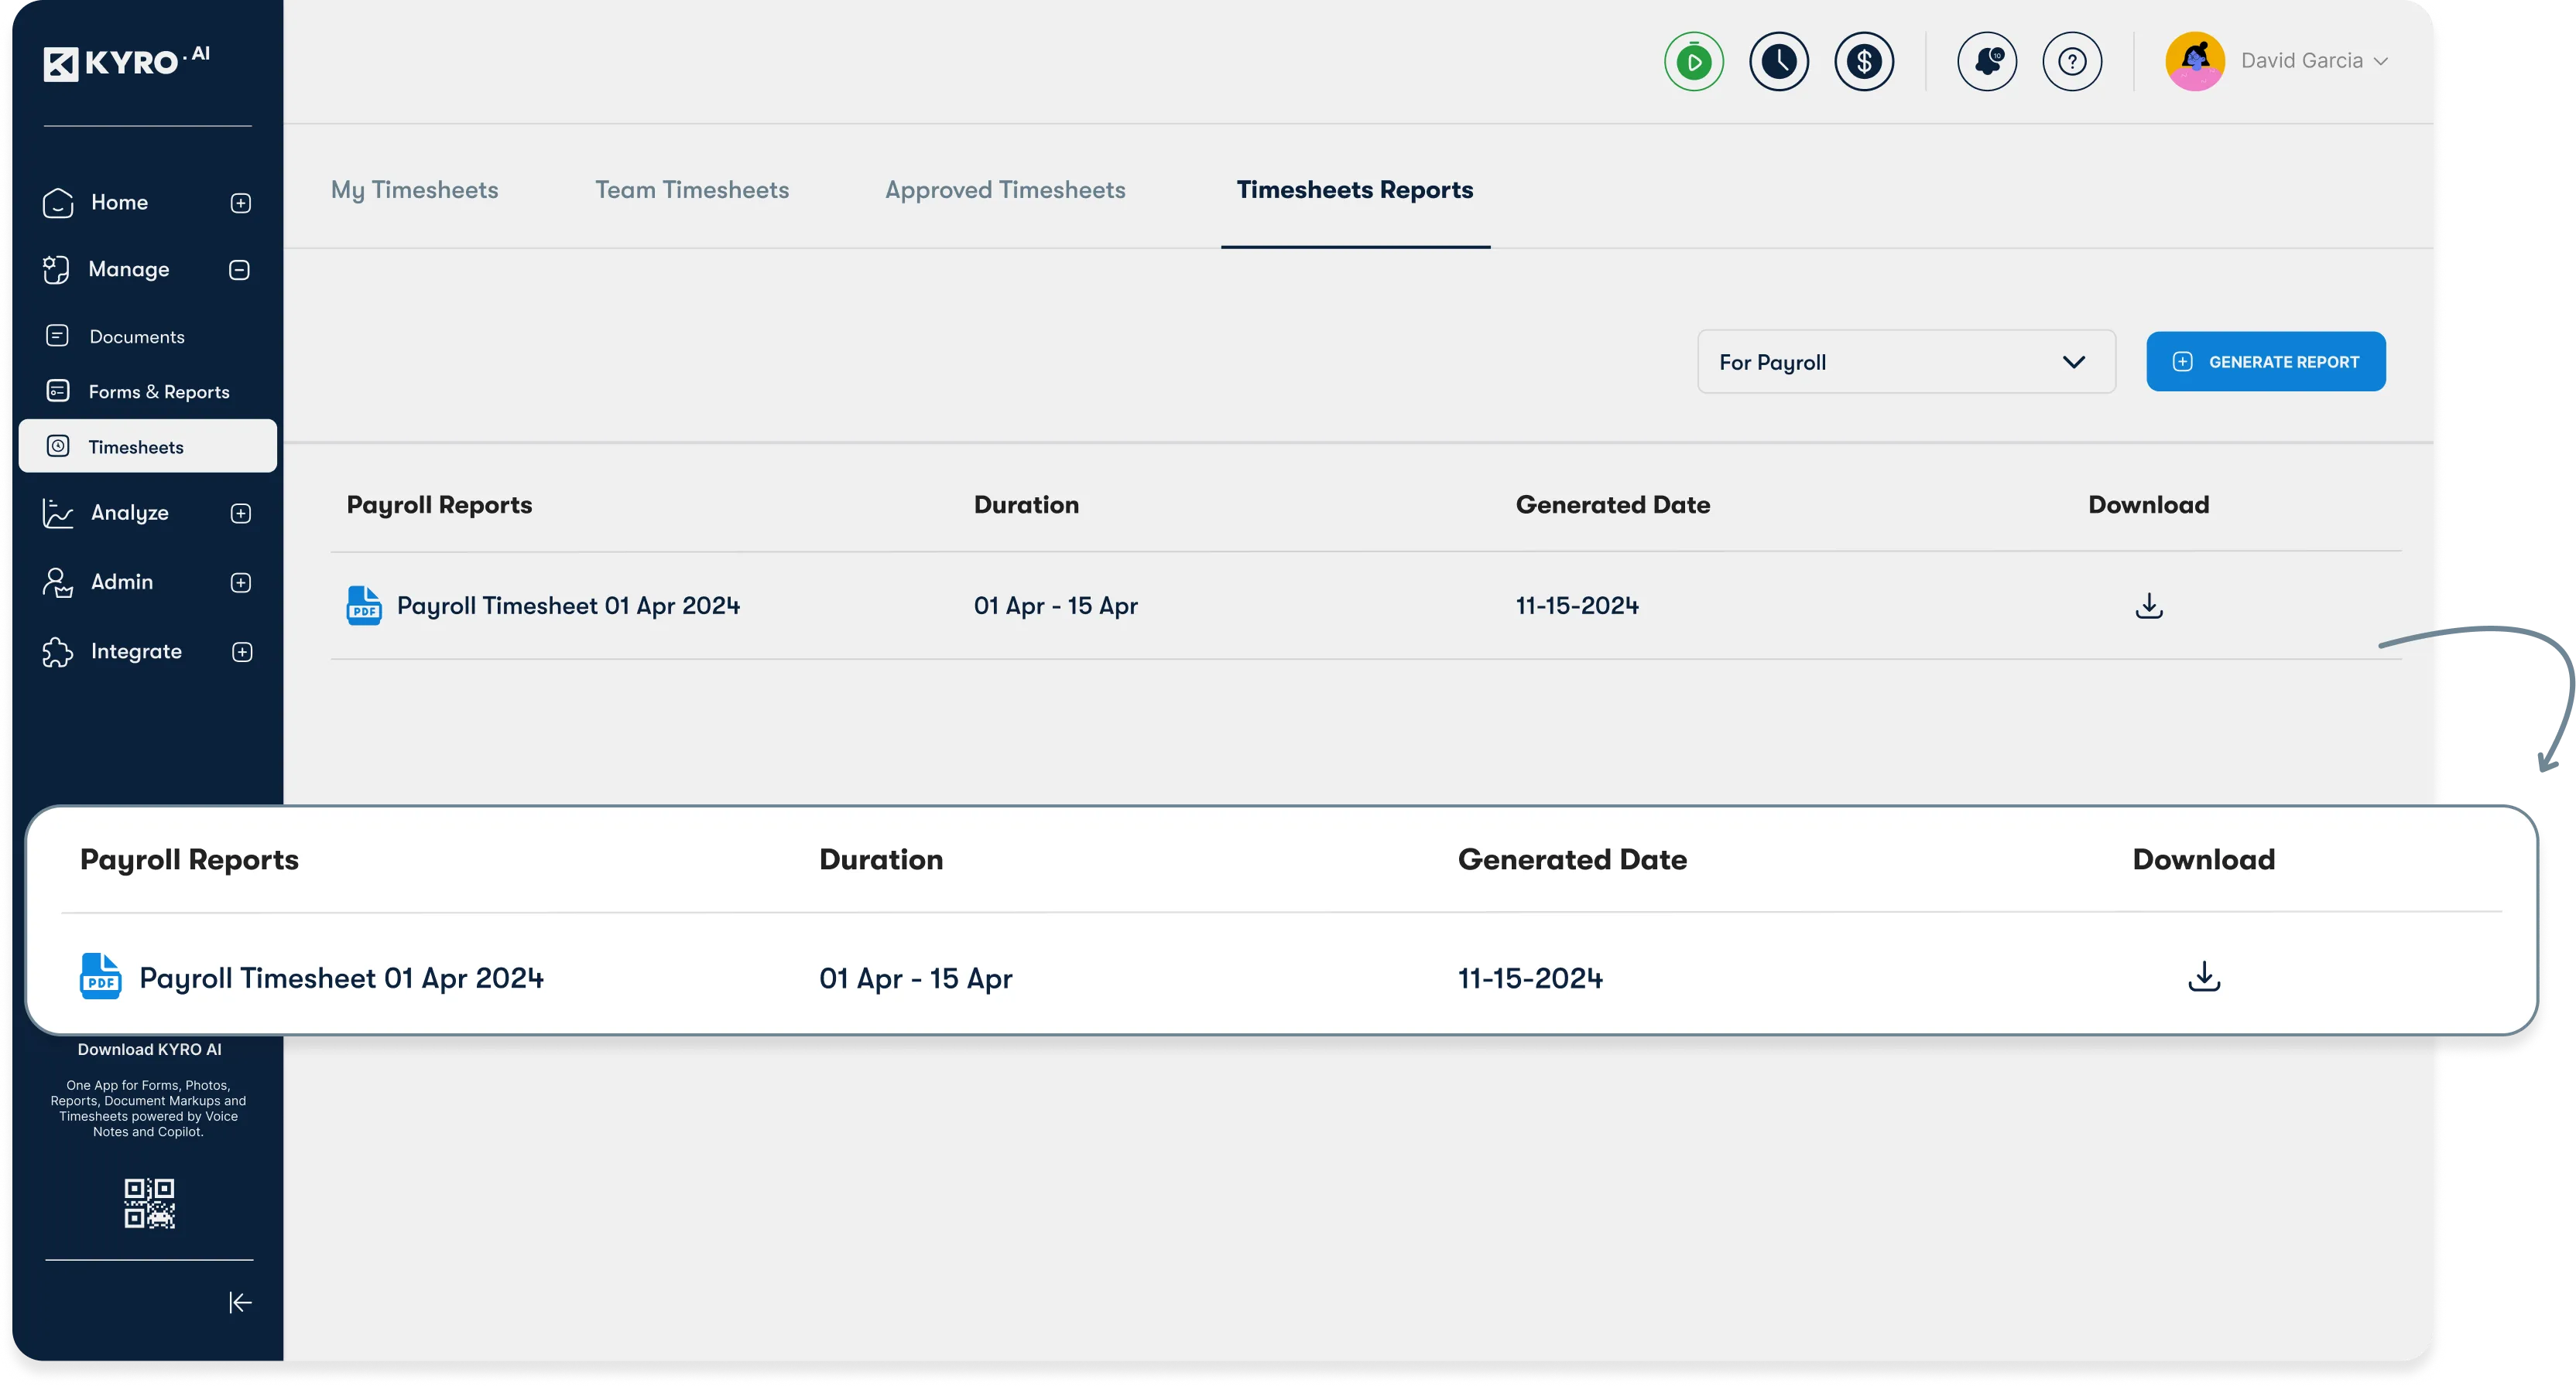Click the dollar sign icon

pos(1863,62)
